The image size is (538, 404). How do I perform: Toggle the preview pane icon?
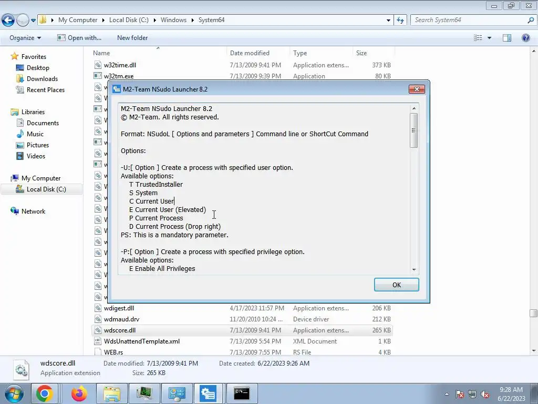pyautogui.click(x=507, y=38)
